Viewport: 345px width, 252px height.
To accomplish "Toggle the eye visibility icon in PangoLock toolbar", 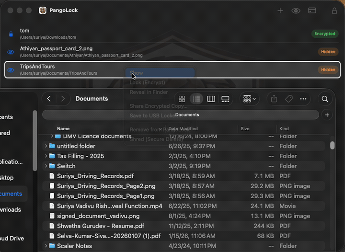I will pyautogui.click(x=296, y=11).
